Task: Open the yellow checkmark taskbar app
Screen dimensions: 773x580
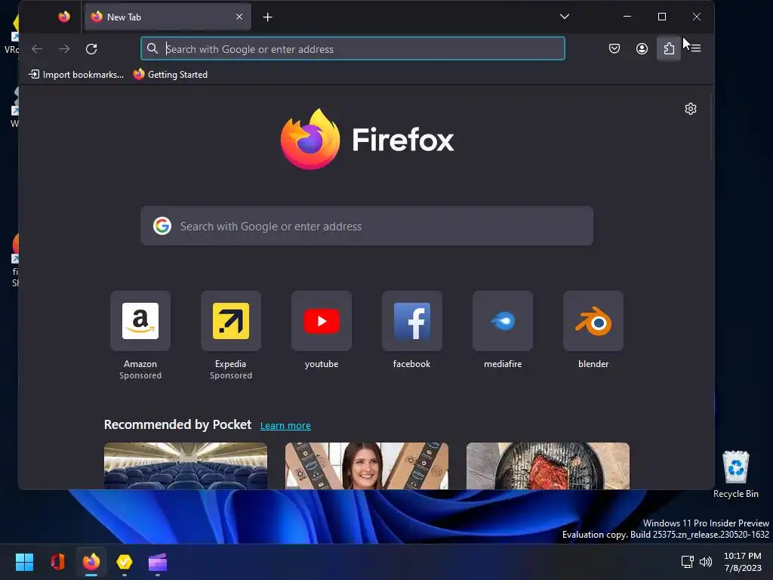Action: (125, 562)
